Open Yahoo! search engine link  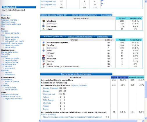46,97
